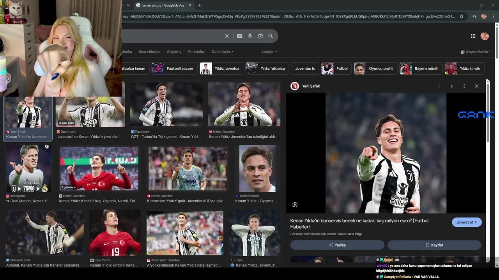
Task: Expand the Daha fazla dropdown
Action: [x=222, y=52]
